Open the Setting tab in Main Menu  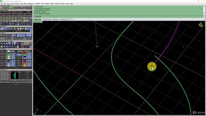click(x=19, y=15)
